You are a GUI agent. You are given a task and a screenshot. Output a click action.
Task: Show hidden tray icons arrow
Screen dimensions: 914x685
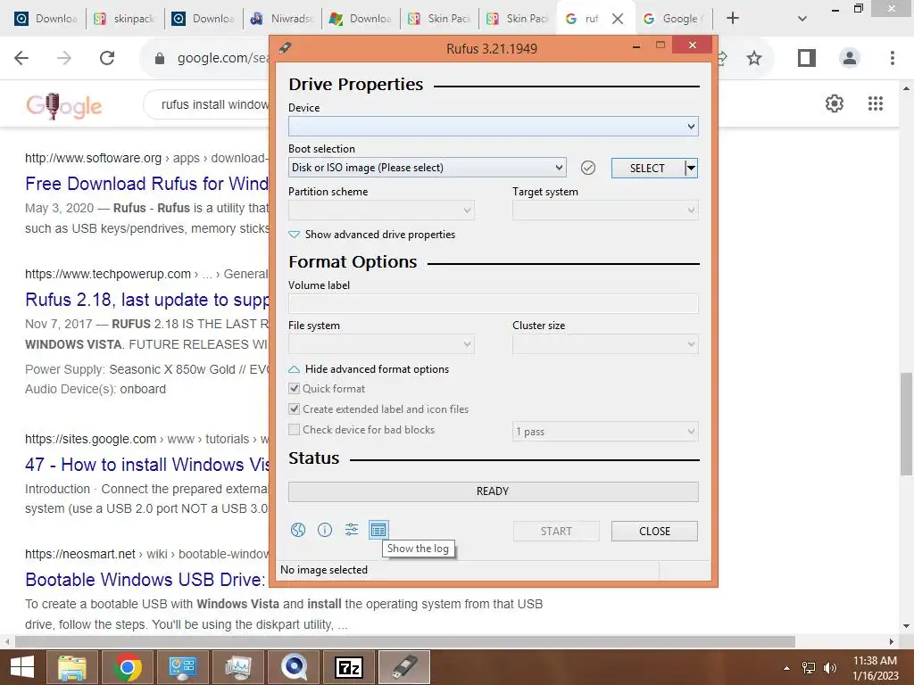pos(787,668)
